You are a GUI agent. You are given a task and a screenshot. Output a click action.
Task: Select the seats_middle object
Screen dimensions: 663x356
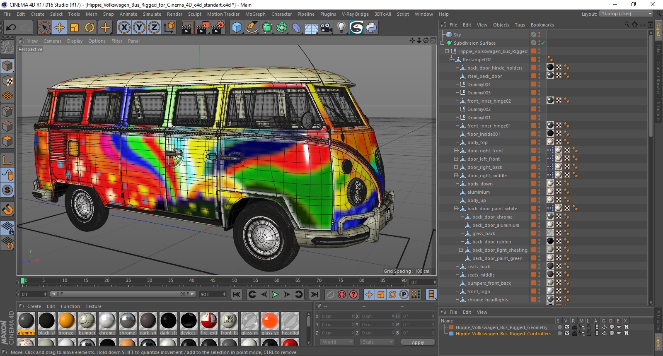(x=481, y=275)
